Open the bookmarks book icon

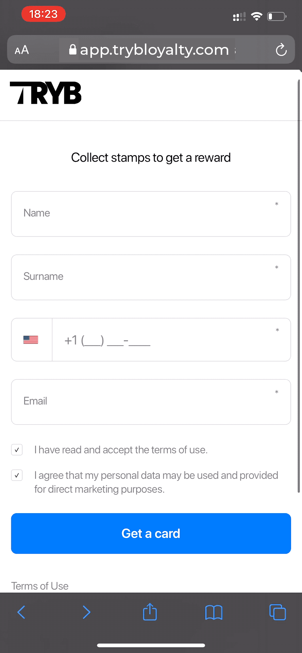pos(214,612)
